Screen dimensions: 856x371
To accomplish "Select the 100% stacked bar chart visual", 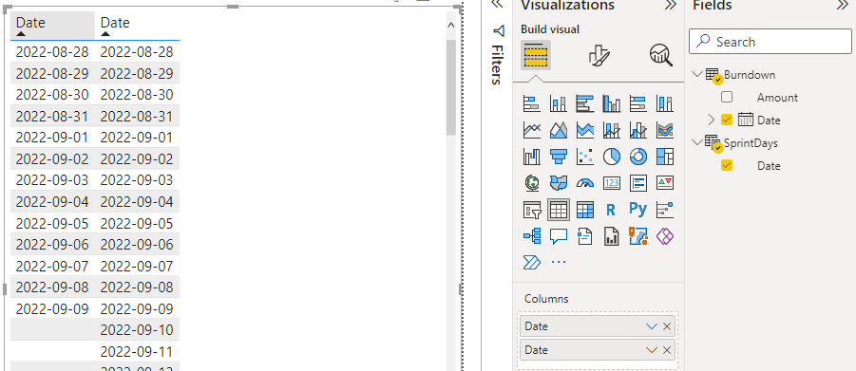I will tap(638, 102).
